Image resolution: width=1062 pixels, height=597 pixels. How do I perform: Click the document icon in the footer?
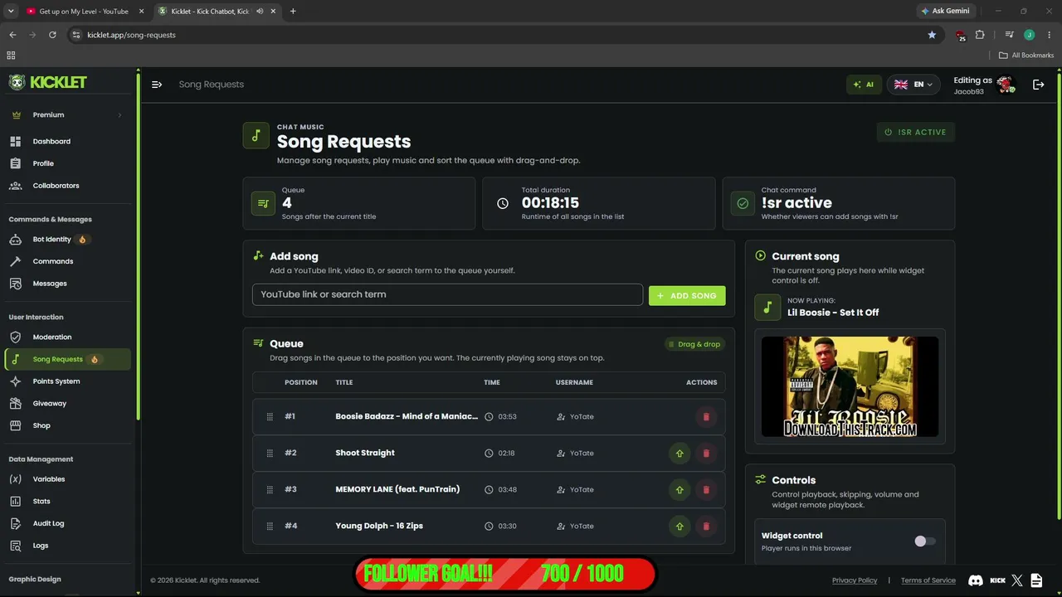pyautogui.click(x=1037, y=580)
